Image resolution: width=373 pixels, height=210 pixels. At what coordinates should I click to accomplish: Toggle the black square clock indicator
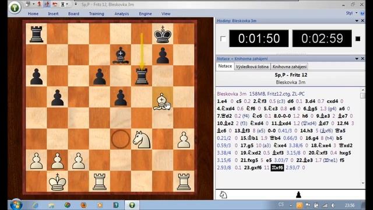[x=358, y=38]
